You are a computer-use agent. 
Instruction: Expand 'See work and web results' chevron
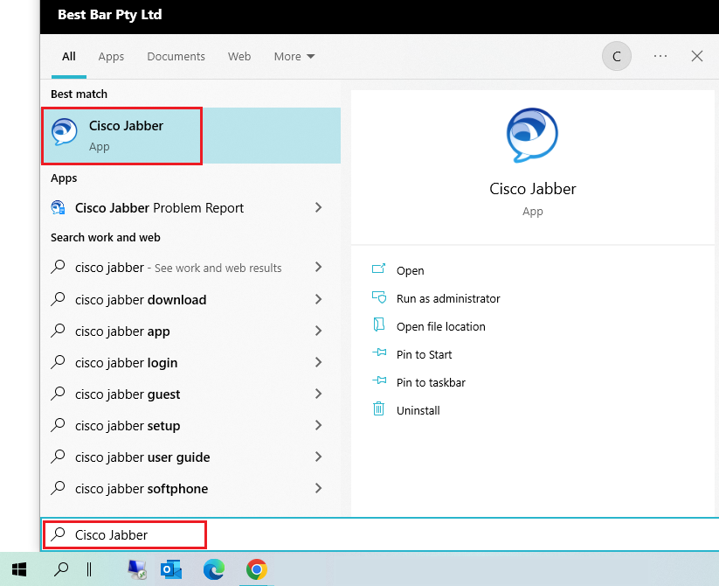coord(318,267)
